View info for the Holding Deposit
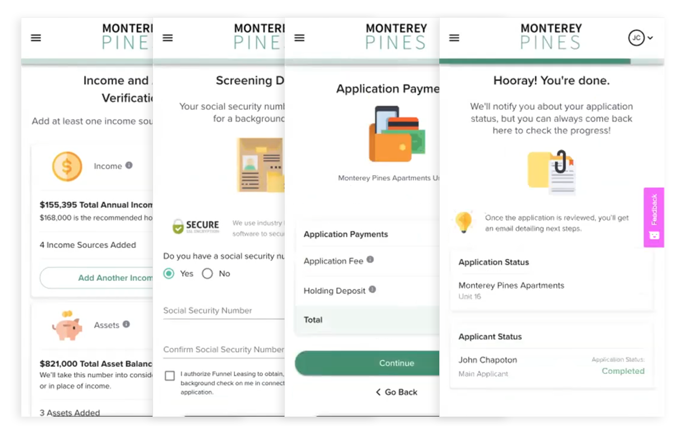Image resolution: width=685 pixels, height=434 pixels. pos(372,289)
